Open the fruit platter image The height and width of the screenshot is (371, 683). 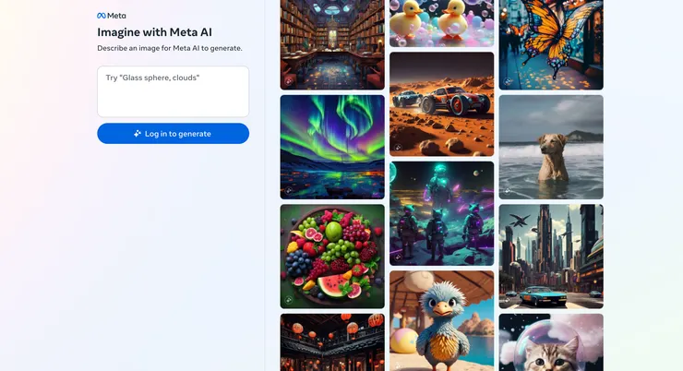pos(332,257)
